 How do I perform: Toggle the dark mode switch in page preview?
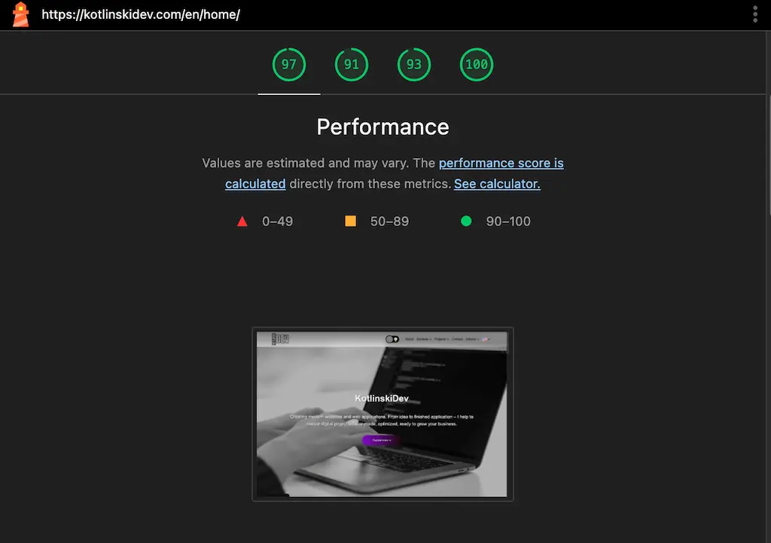click(x=392, y=339)
